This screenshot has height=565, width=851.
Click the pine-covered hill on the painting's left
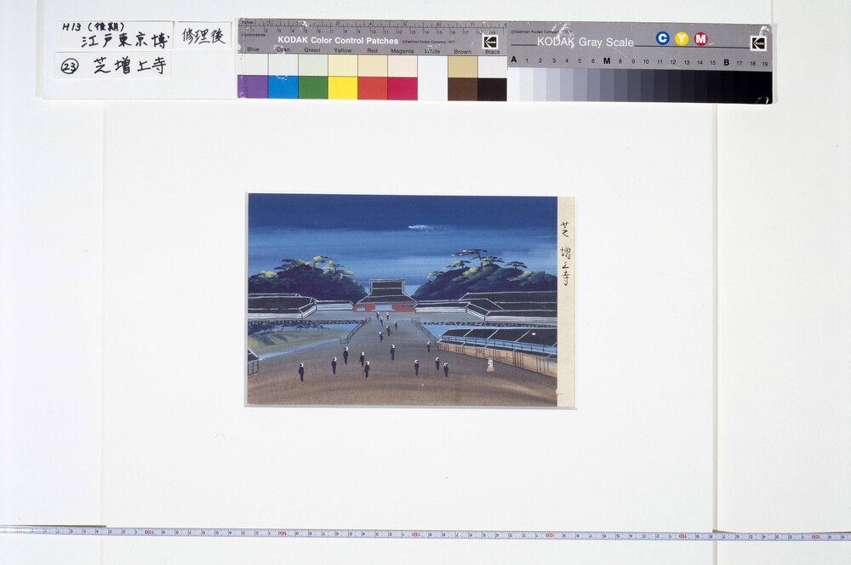[306, 278]
